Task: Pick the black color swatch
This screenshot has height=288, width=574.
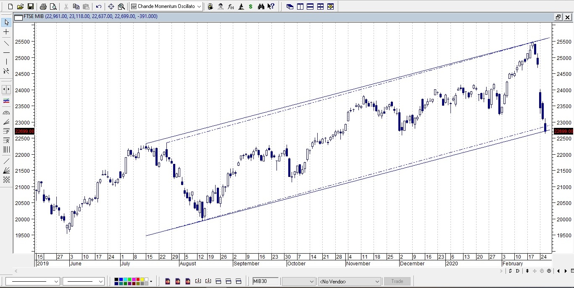Action: click(116, 279)
